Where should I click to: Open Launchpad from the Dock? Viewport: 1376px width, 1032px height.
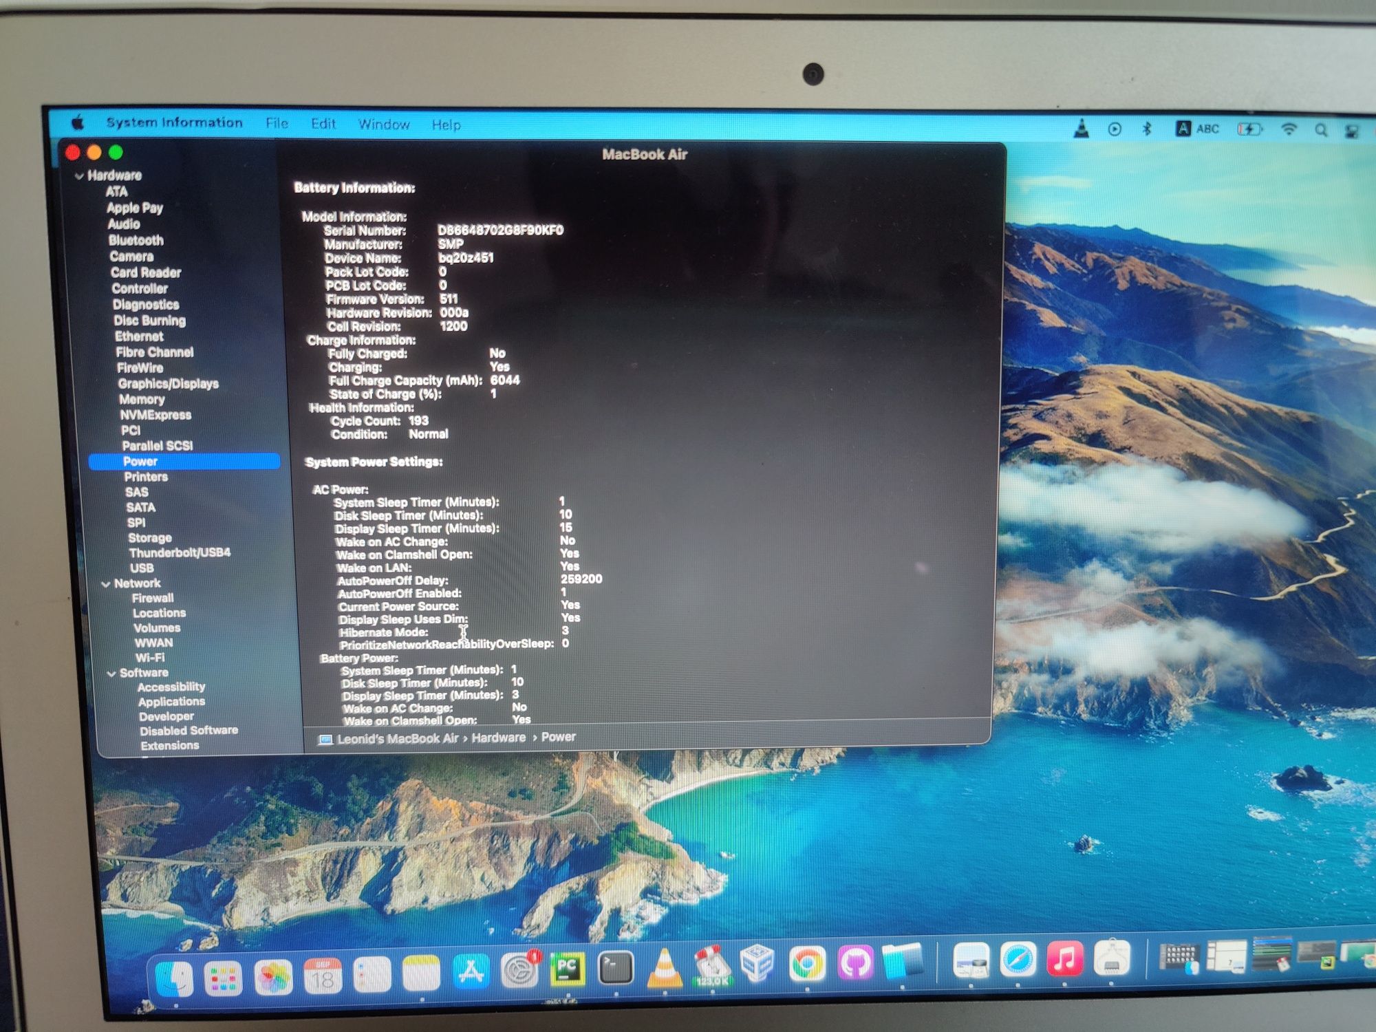point(224,978)
